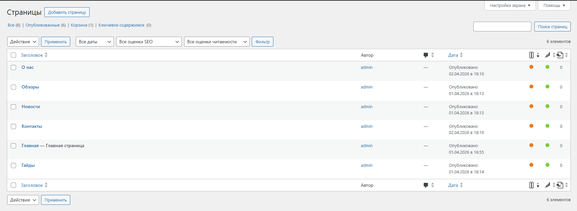Toggle select-all checkbox in table header
Viewport: 577px width, 211px height.
13,55
